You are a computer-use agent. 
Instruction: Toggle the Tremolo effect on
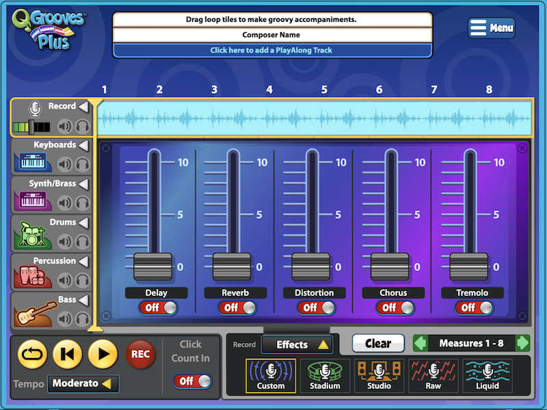pos(475,308)
